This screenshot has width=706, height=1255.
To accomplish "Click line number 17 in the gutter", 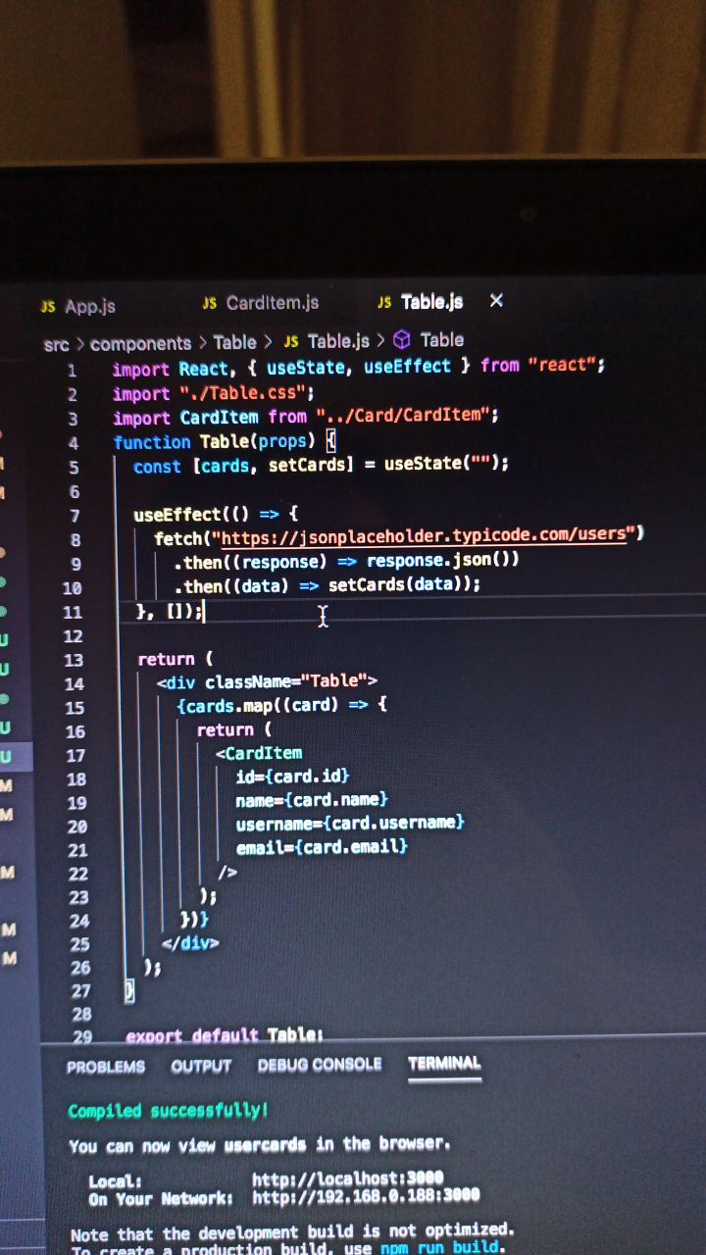I will (76, 756).
